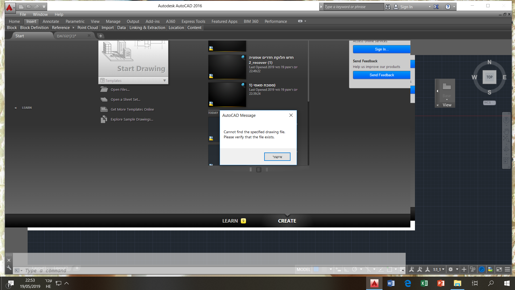Screen dimensions: 515x290
Task: Toggle 2D object snap in status bar
Action: 389,269
